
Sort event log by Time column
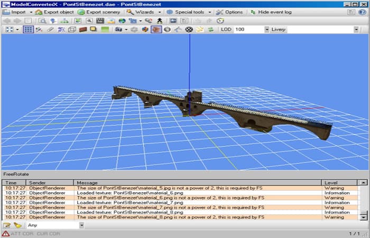pos(14,183)
